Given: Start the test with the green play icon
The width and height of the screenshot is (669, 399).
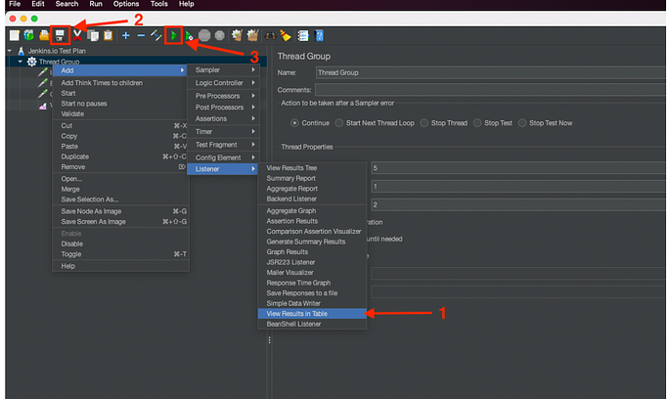Looking at the screenshot, I should point(174,35).
